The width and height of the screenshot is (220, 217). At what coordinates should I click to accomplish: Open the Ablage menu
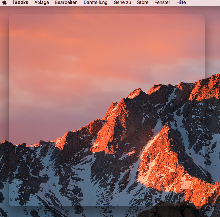41,3
